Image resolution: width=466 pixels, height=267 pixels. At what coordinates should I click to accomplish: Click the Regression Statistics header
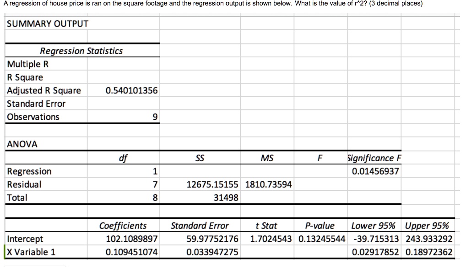[81, 51]
